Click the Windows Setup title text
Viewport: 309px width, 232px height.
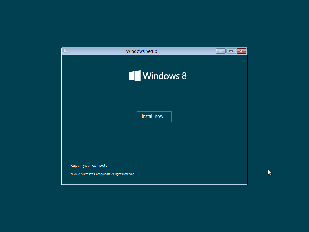coord(142,51)
